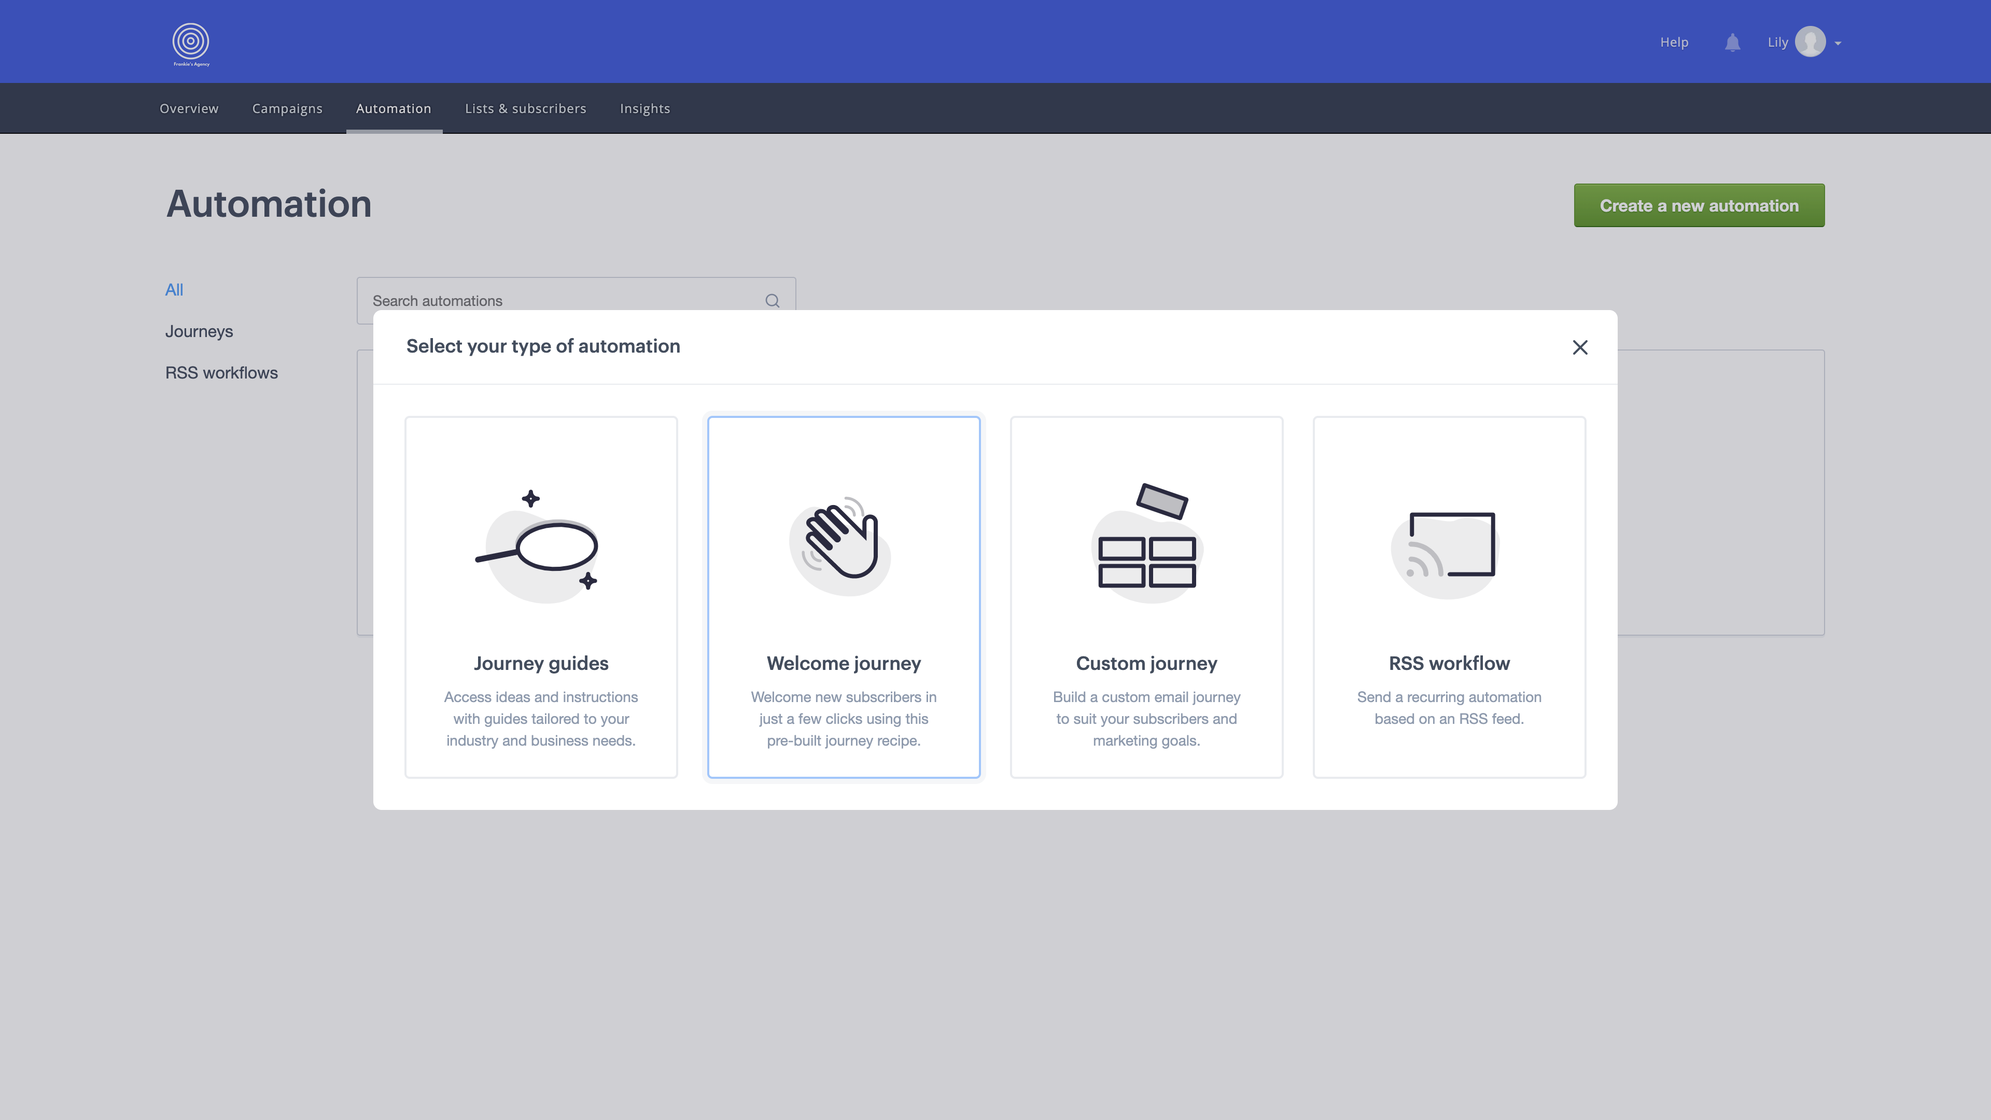Open the Overview tab
Image resolution: width=1991 pixels, height=1120 pixels.
point(189,108)
